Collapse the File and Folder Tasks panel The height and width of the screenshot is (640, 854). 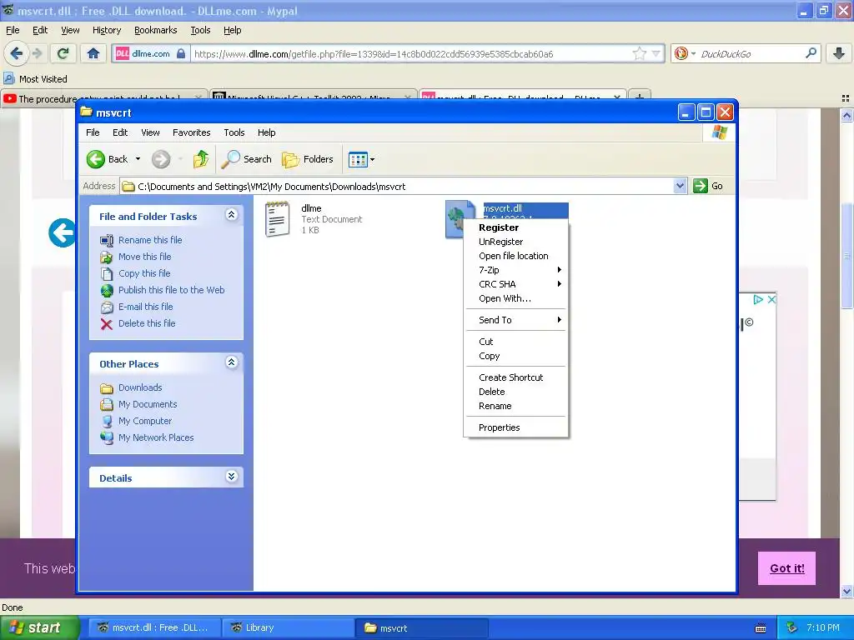[232, 215]
